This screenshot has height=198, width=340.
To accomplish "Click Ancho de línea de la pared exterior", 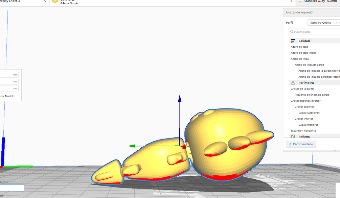I will (319, 71).
